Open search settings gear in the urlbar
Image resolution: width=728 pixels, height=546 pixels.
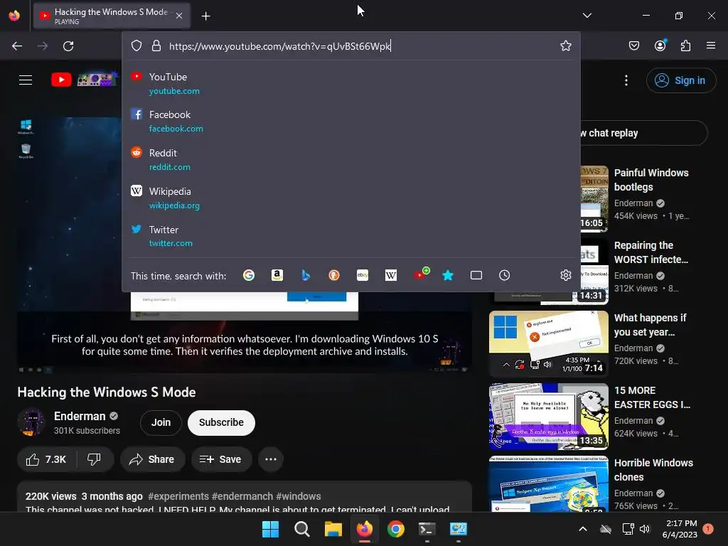click(x=565, y=275)
